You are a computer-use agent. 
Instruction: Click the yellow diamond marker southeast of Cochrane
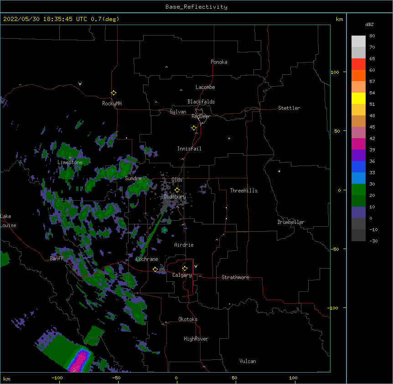click(x=155, y=270)
